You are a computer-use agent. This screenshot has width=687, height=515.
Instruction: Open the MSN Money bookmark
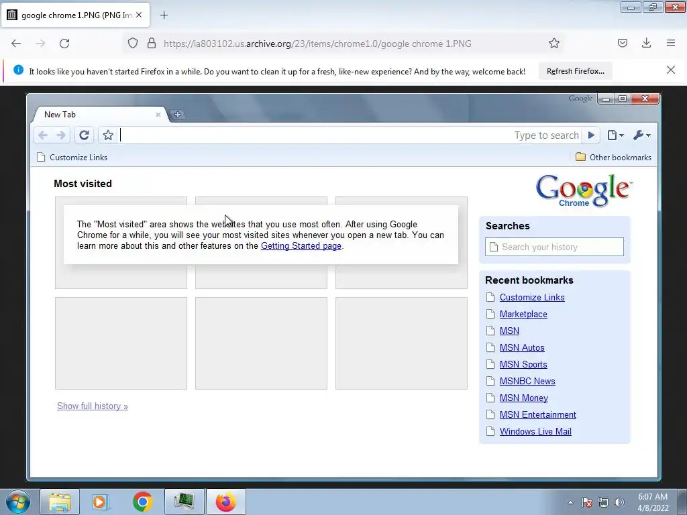click(523, 398)
